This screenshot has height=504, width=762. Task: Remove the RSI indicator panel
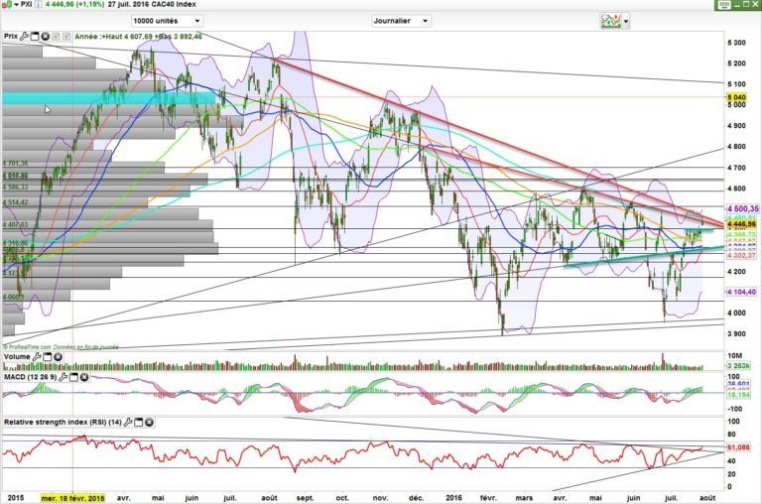tap(147, 423)
